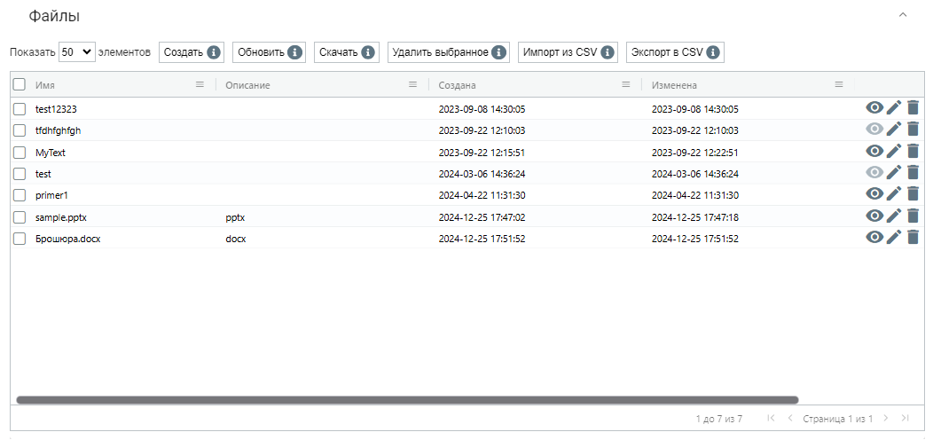
Task: Click the Скачать button
Action: pos(346,52)
